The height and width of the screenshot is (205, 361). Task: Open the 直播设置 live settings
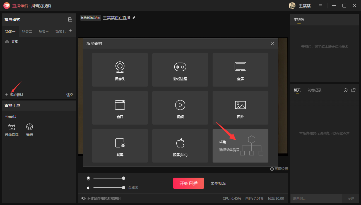tap(279, 169)
